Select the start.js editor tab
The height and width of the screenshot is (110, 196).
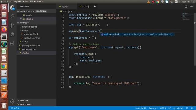86,6
